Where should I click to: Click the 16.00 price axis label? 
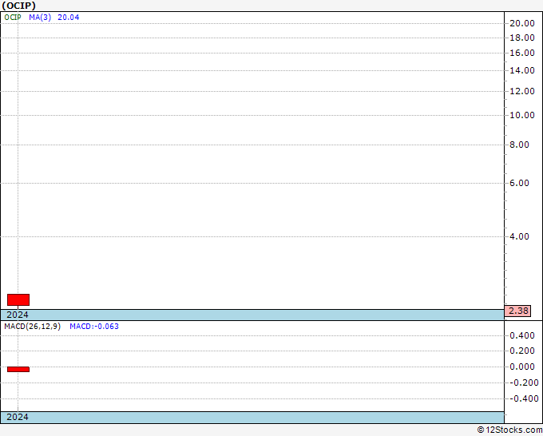tap(522, 53)
